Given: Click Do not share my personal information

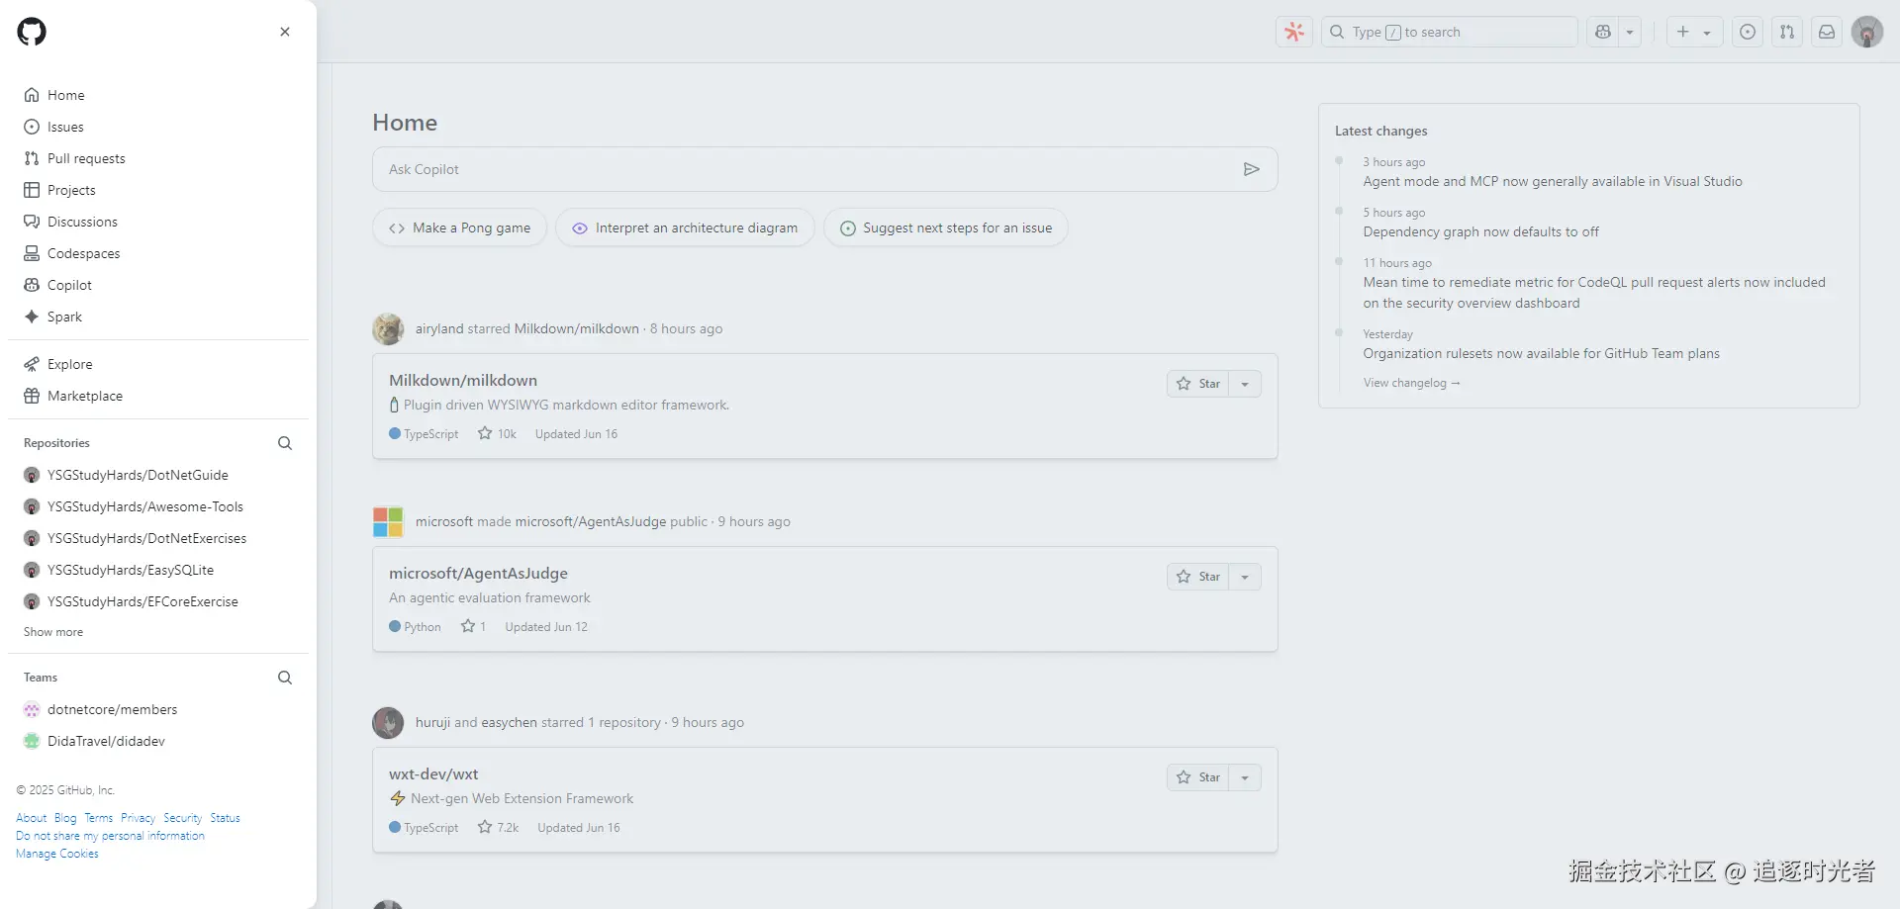Looking at the screenshot, I should [x=111, y=836].
